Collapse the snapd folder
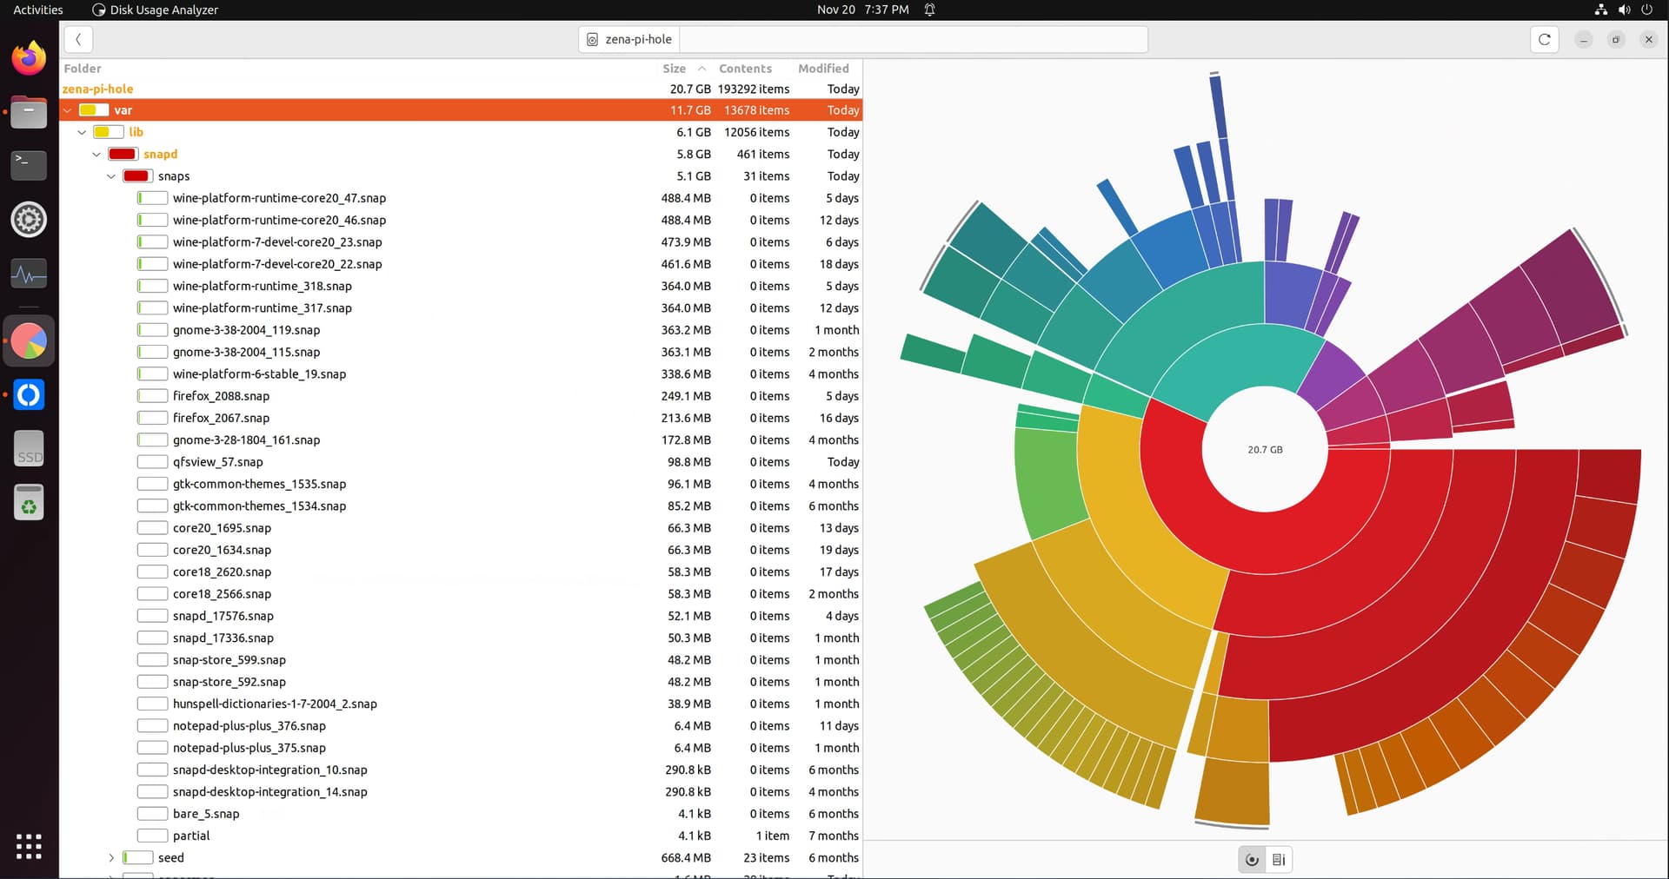Image resolution: width=1669 pixels, height=879 pixels. coord(96,154)
